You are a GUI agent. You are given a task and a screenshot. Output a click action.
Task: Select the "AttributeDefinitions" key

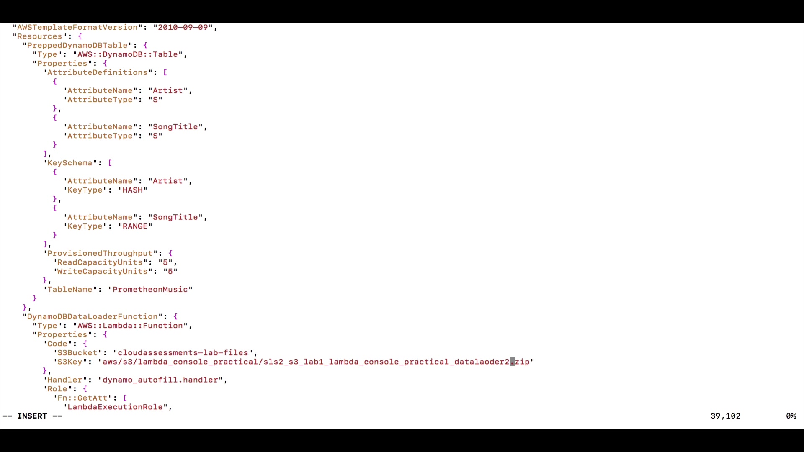coord(97,72)
